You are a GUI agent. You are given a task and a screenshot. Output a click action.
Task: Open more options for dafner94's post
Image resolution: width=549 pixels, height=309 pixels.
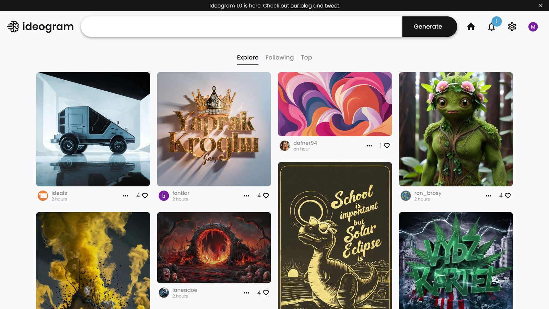click(x=369, y=146)
